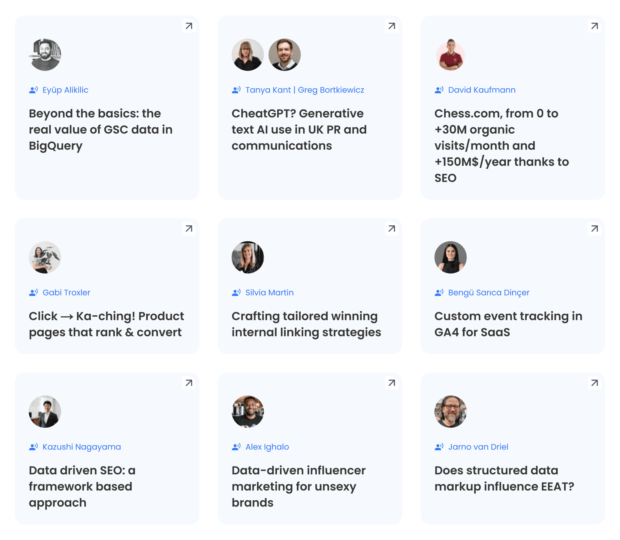Screen dimensions: 620x540
Task: Click the arrow icon on Jarno van Driel's card
Action: tap(594, 383)
